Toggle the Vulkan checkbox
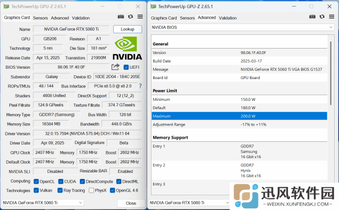This screenshot has height=210, width=339. 36,190
